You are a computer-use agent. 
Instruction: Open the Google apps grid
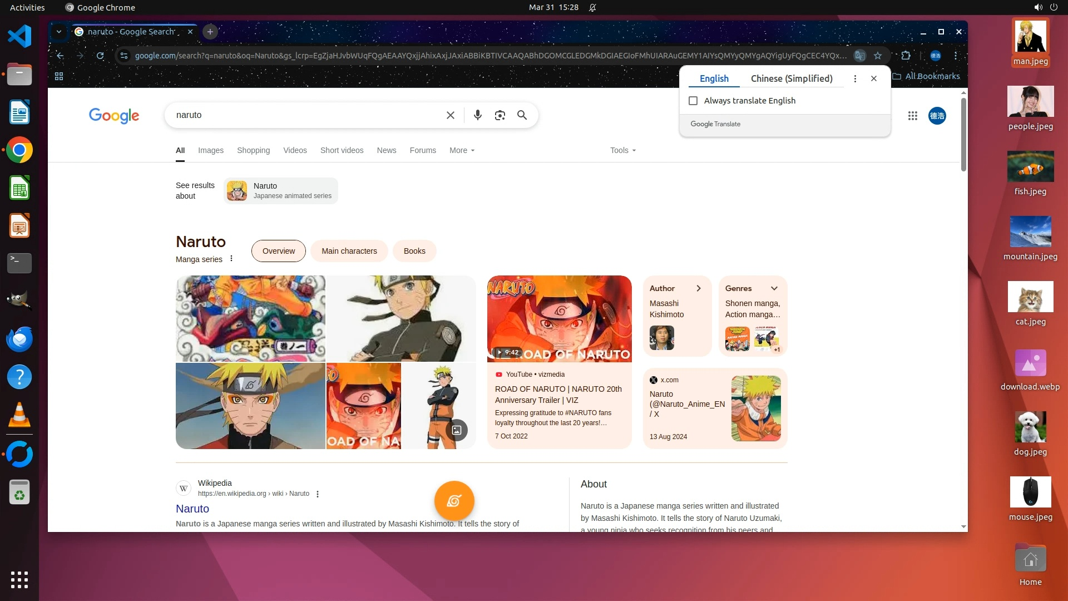click(x=912, y=116)
